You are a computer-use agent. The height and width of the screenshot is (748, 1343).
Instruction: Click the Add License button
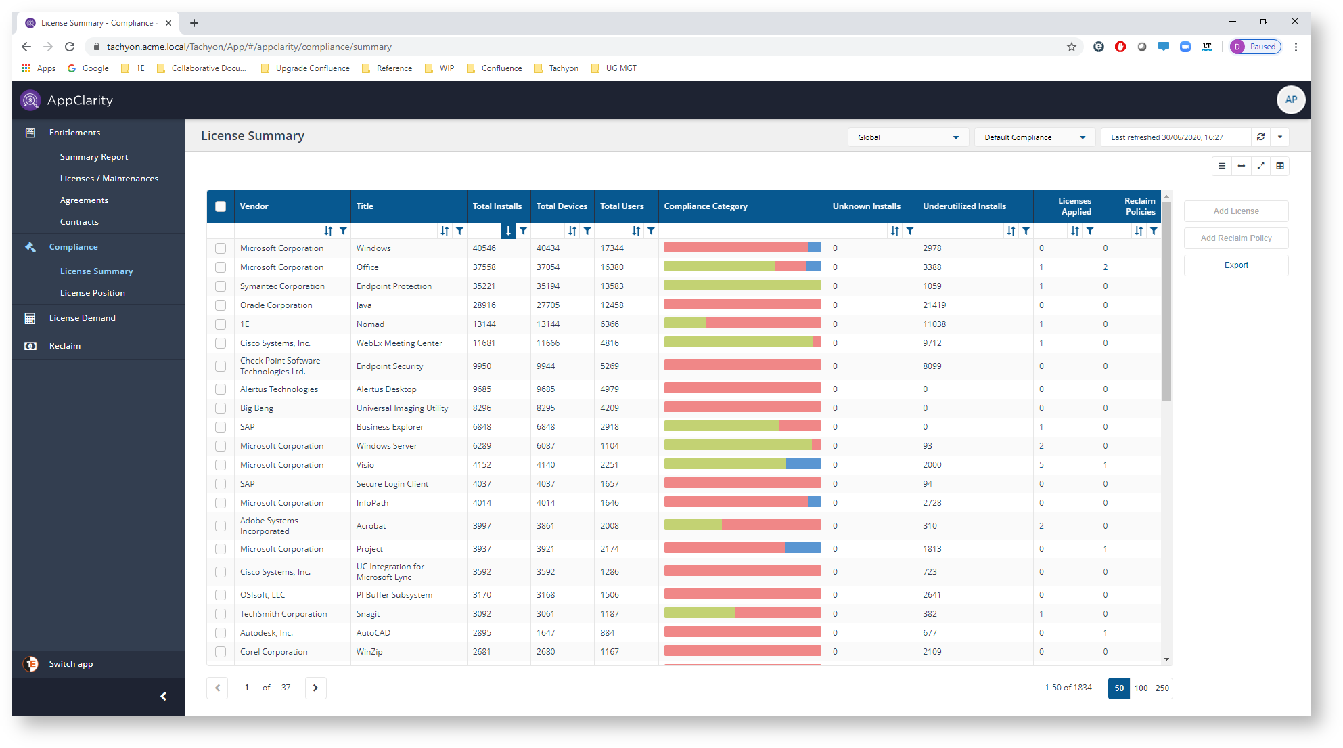pyautogui.click(x=1236, y=211)
